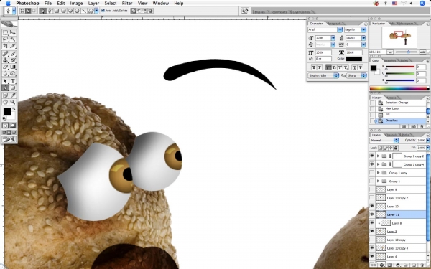Select the Shape tool in toolbox
The image size is (431, 269).
point(13,88)
